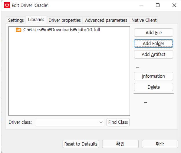This screenshot has width=181, height=153.
Task: Select the C:\Users\in\Downloads\ojdbc10-full library entry
Action: 61,30
